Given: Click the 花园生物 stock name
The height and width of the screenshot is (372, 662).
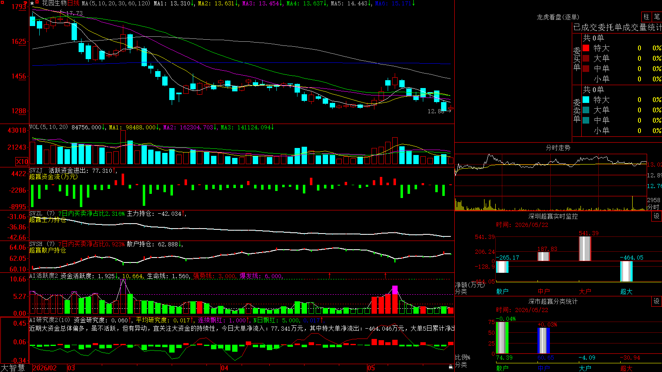Looking at the screenshot, I should tap(54, 3).
